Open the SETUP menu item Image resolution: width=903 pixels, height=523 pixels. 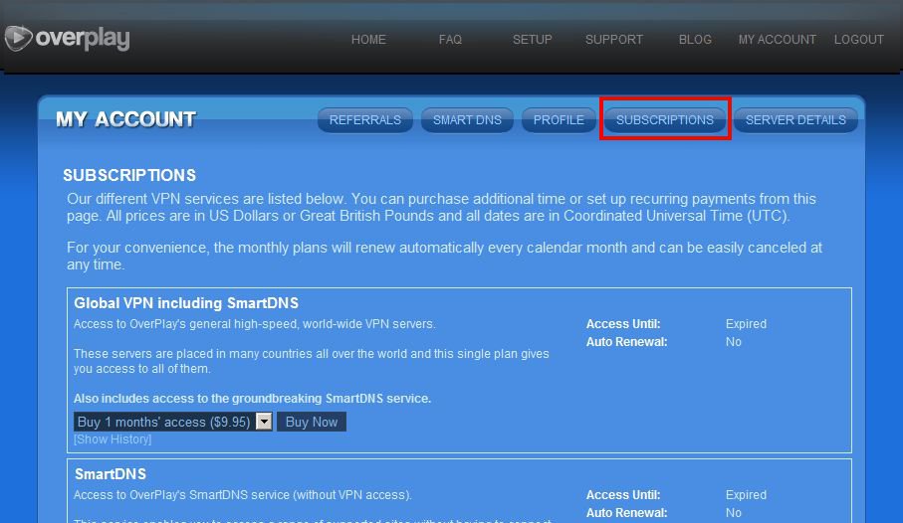click(x=532, y=40)
